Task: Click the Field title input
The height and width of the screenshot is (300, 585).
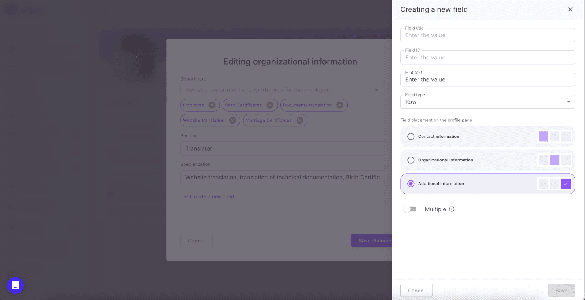Action: click(487, 35)
